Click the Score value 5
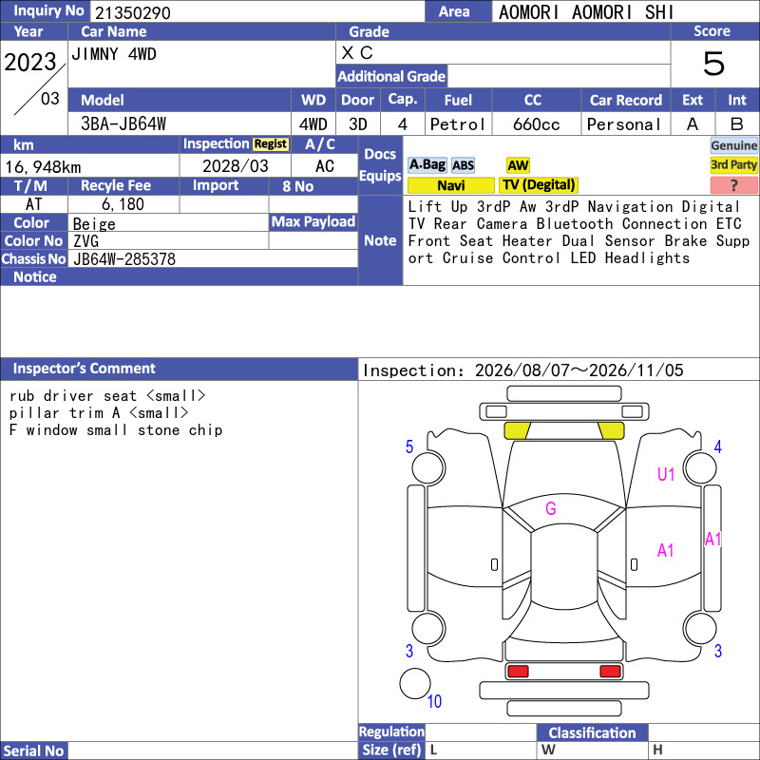This screenshot has width=760, height=760. (714, 64)
